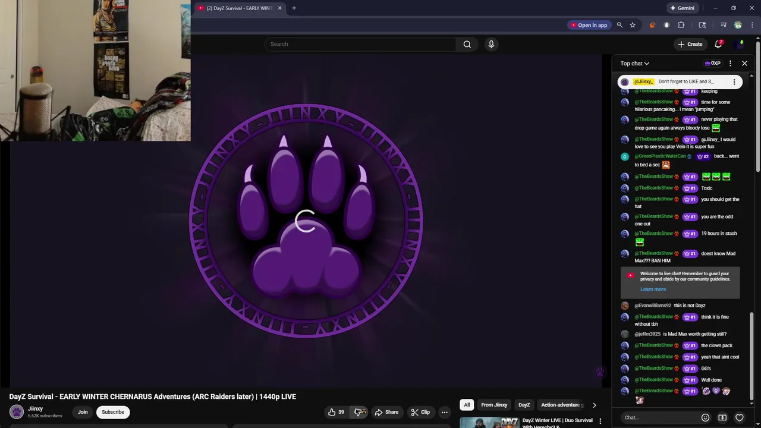Subscribe to Jiinxy channel
Image resolution: width=761 pixels, height=428 pixels.
click(x=113, y=412)
